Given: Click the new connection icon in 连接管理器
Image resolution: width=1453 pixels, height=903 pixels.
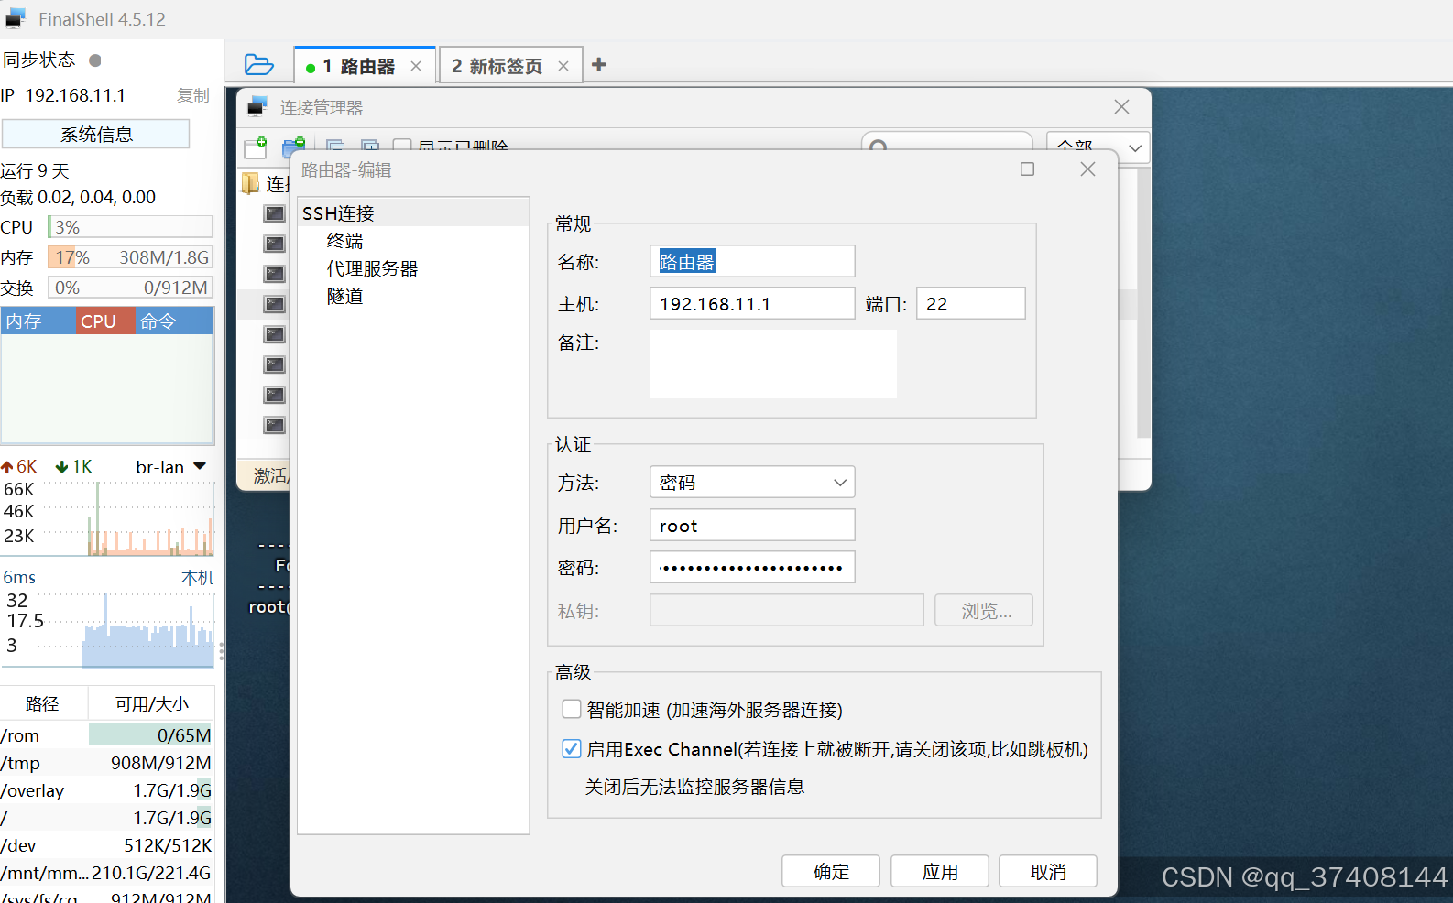Looking at the screenshot, I should click(x=256, y=147).
